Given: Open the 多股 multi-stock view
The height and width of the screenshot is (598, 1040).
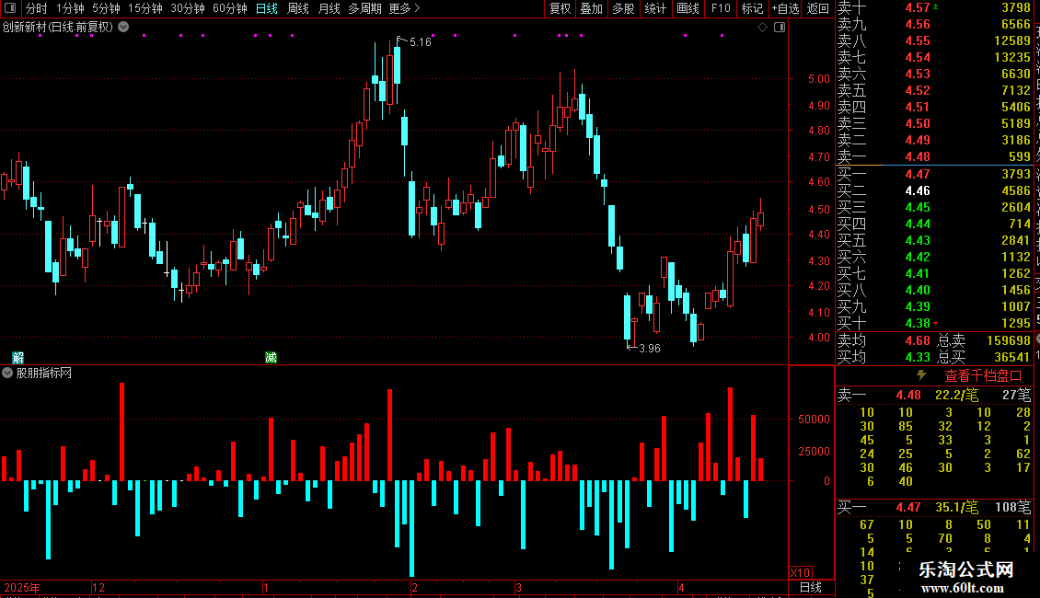Looking at the screenshot, I should pyautogui.click(x=623, y=8).
